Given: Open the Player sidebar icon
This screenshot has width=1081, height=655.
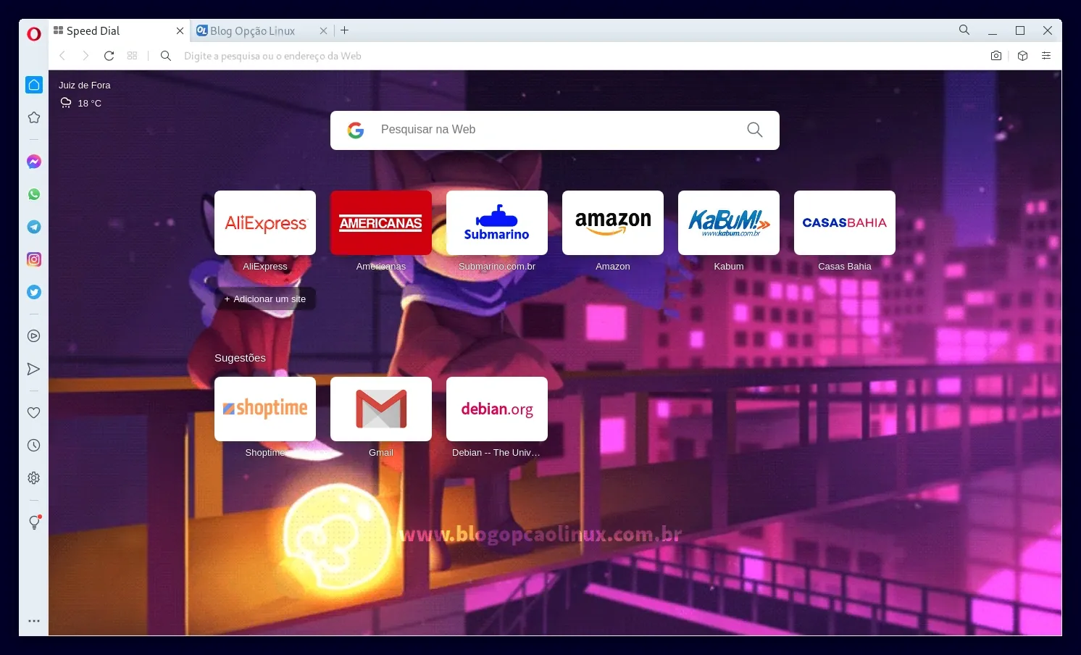Looking at the screenshot, I should pyautogui.click(x=33, y=336).
